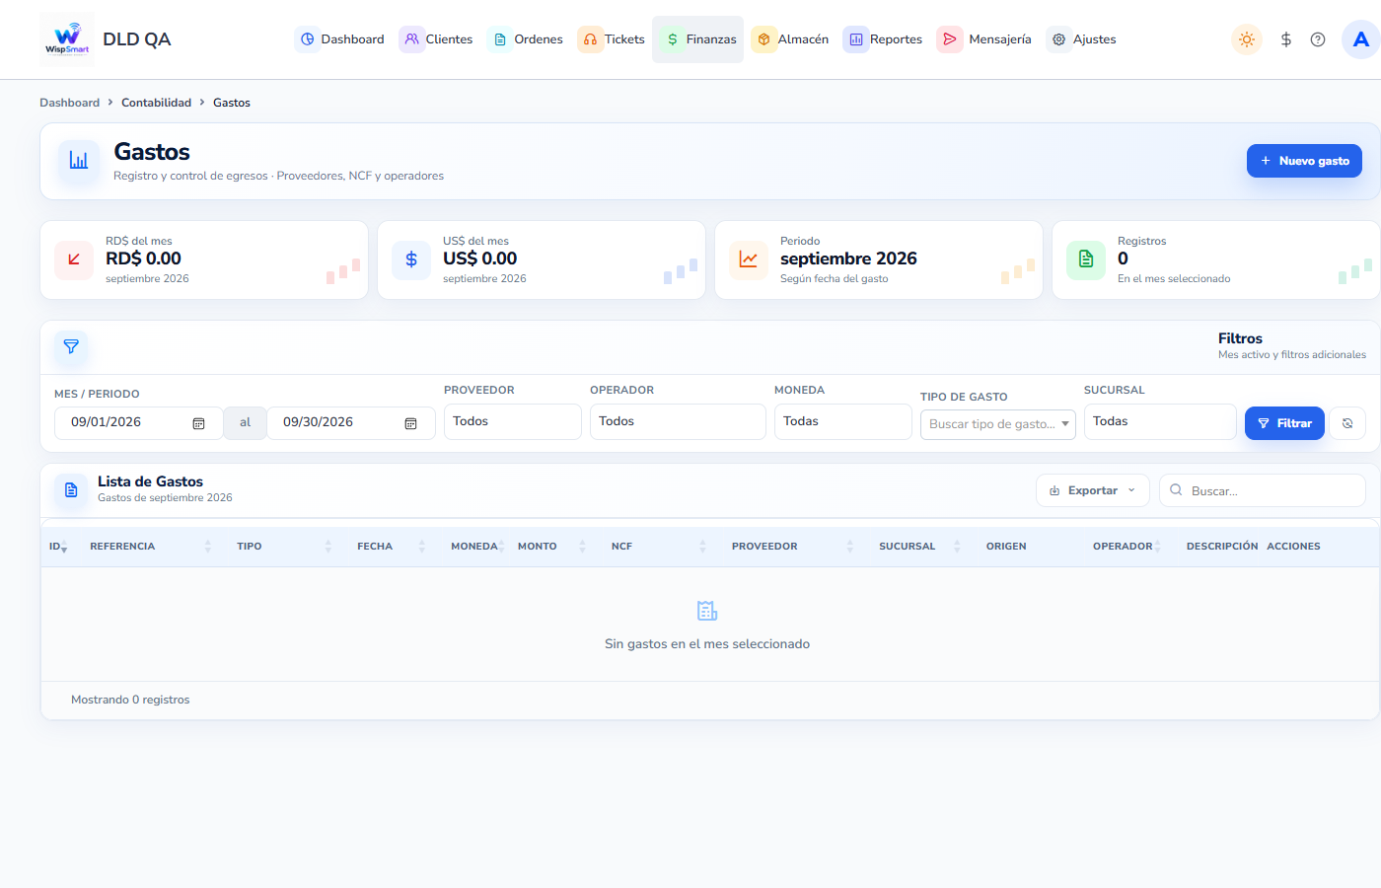Open the Reportes menu
1381x888 pixels.
point(884,39)
